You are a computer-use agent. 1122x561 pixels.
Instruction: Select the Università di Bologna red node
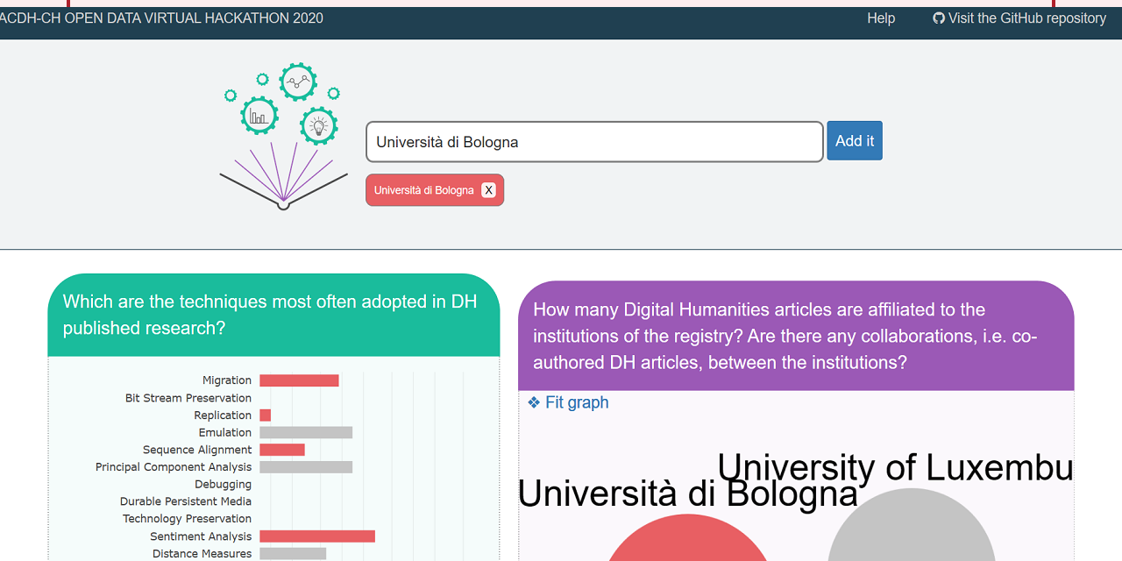tap(687, 542)
